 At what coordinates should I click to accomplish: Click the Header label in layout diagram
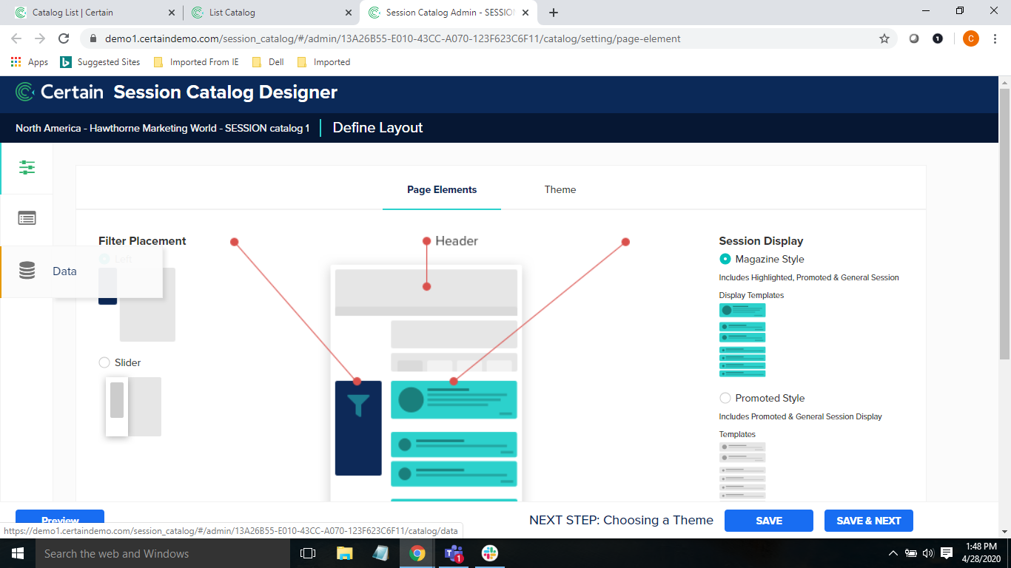(x=457, y=241)
